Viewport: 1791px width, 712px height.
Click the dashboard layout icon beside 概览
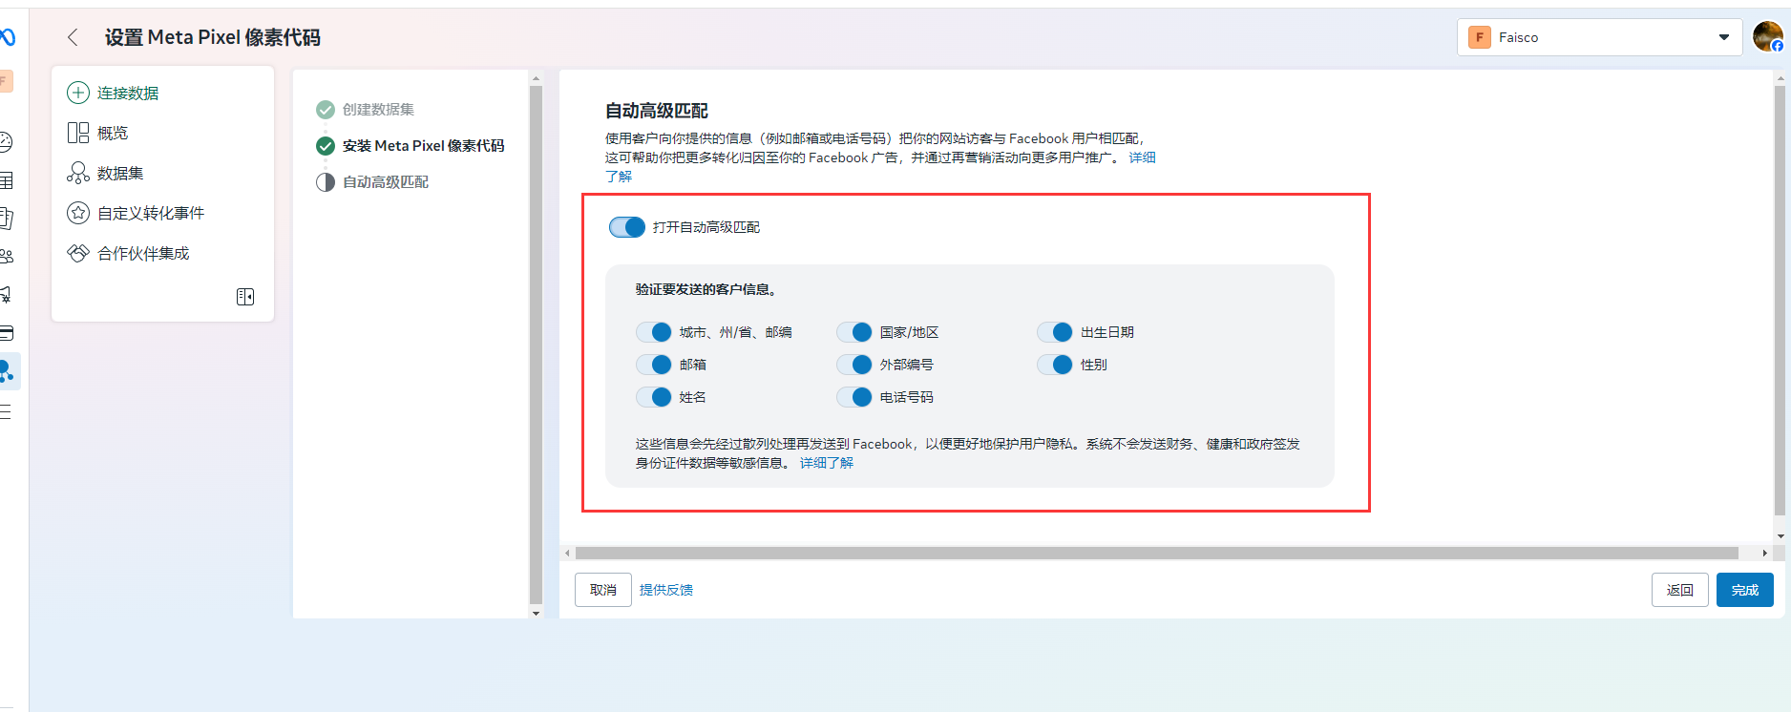tap(78, 133)
